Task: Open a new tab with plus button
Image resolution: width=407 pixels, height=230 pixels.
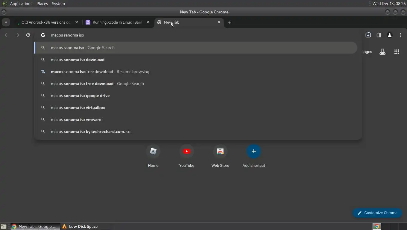Action: click(230, 22)
